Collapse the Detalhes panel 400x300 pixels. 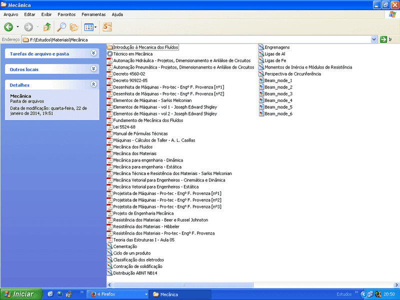(93, 84)
